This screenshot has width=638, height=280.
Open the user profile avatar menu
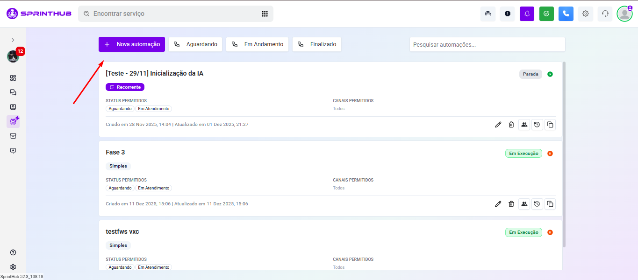[624, 14]
